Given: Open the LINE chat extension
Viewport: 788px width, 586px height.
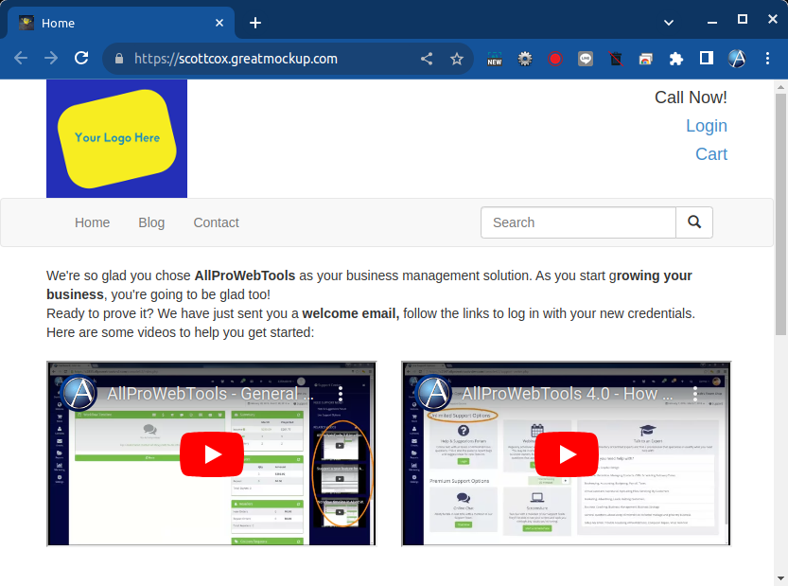Looking at the screenshot, I should tap(586, 59).
